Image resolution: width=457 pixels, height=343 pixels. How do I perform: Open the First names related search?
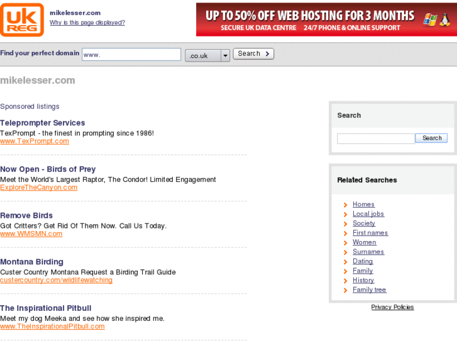pyautogui.click(x=370, y=233)
